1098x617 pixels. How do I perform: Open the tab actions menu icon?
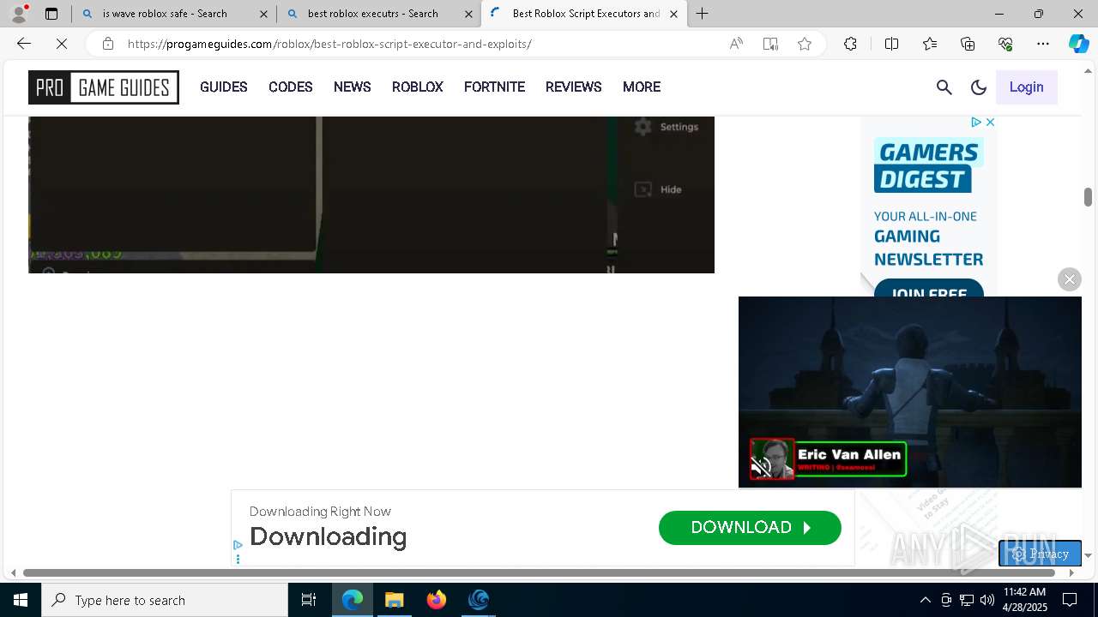click(x=51, y=14)
